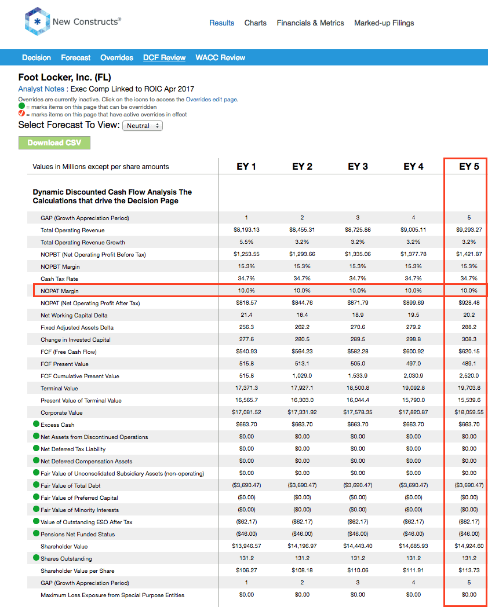Click the override dot next to Shares Outstanding
The image size is (488, 607).
point(37,558)
